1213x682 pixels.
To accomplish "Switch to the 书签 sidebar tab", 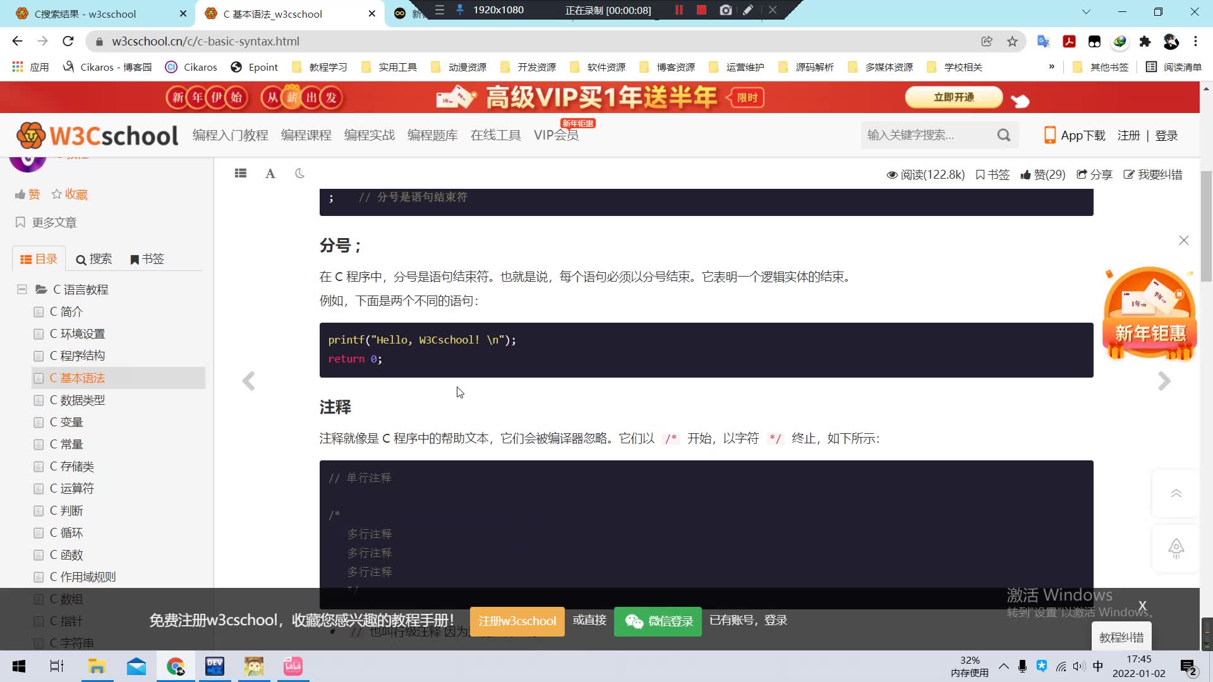I will (x=147, y=259).
